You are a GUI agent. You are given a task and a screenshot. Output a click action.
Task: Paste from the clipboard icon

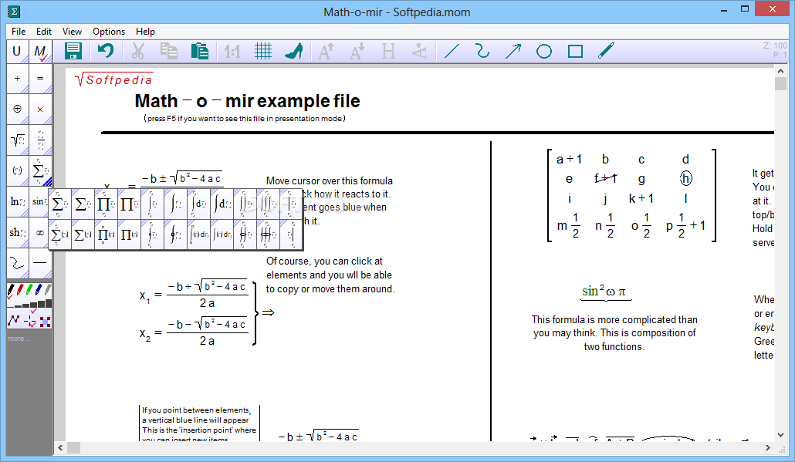(x=200, y=51)
